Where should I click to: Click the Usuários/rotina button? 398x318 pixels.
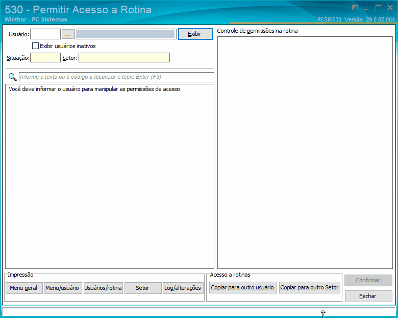(103, 288)
